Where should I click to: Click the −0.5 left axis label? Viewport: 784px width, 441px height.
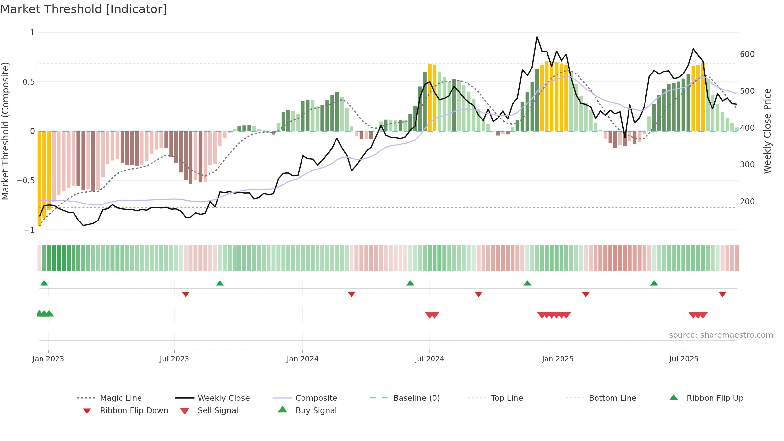[25, 180]
